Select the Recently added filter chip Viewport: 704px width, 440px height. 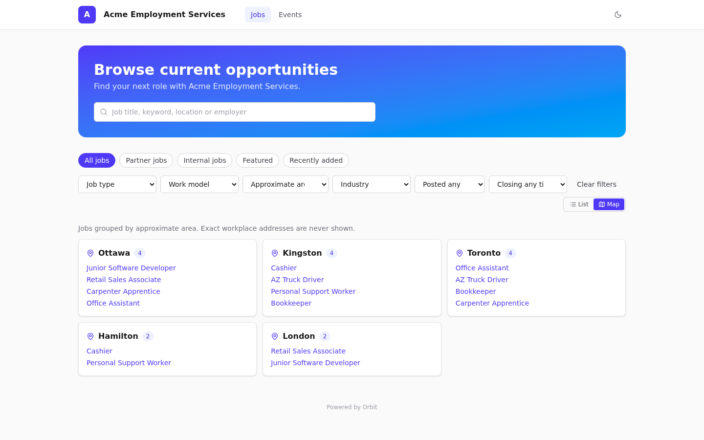[316, 160]
